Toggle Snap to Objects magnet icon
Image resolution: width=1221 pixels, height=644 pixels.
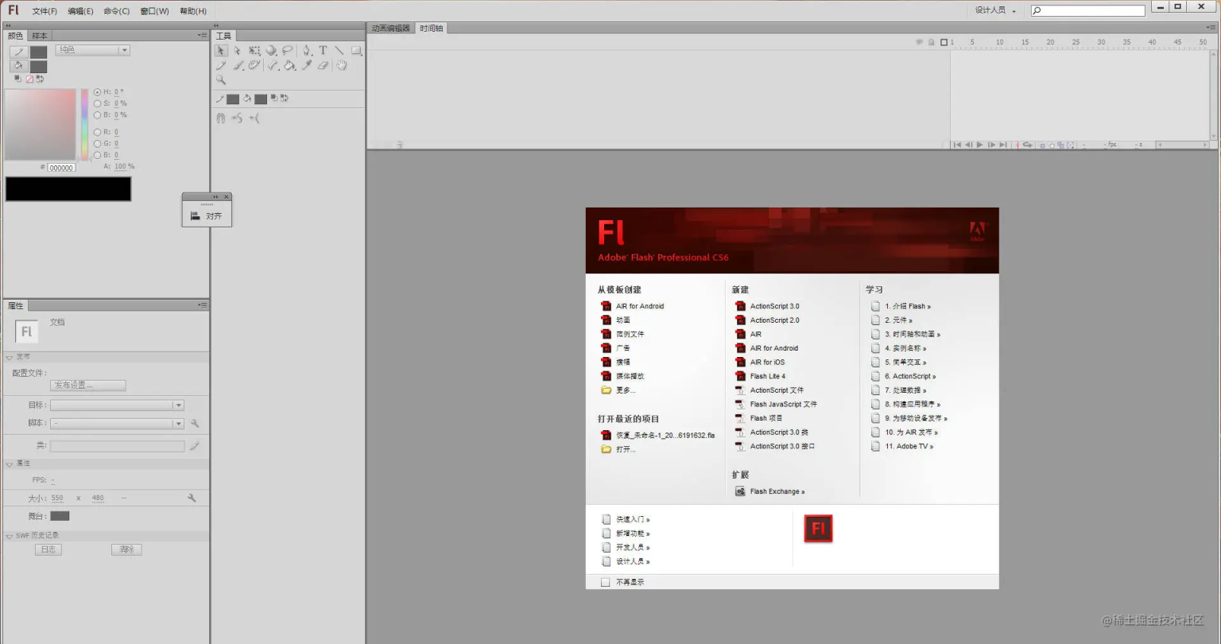[221, 118]
